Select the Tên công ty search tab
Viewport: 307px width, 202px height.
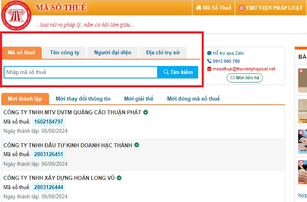tap(65, 53)
